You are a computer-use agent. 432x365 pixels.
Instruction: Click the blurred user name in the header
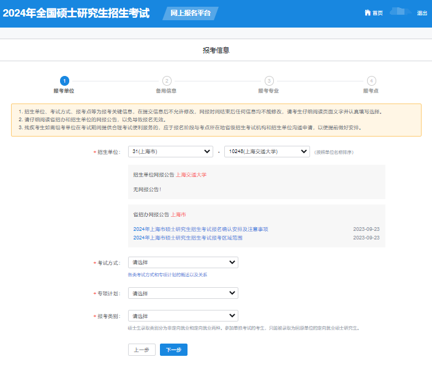pyautogui.click(x=401, y=12)
